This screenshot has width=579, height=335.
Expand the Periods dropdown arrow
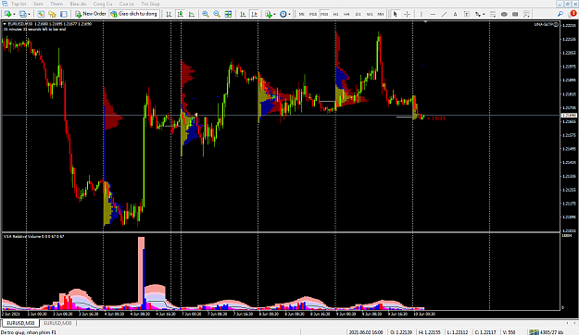(x=289, y=14)
